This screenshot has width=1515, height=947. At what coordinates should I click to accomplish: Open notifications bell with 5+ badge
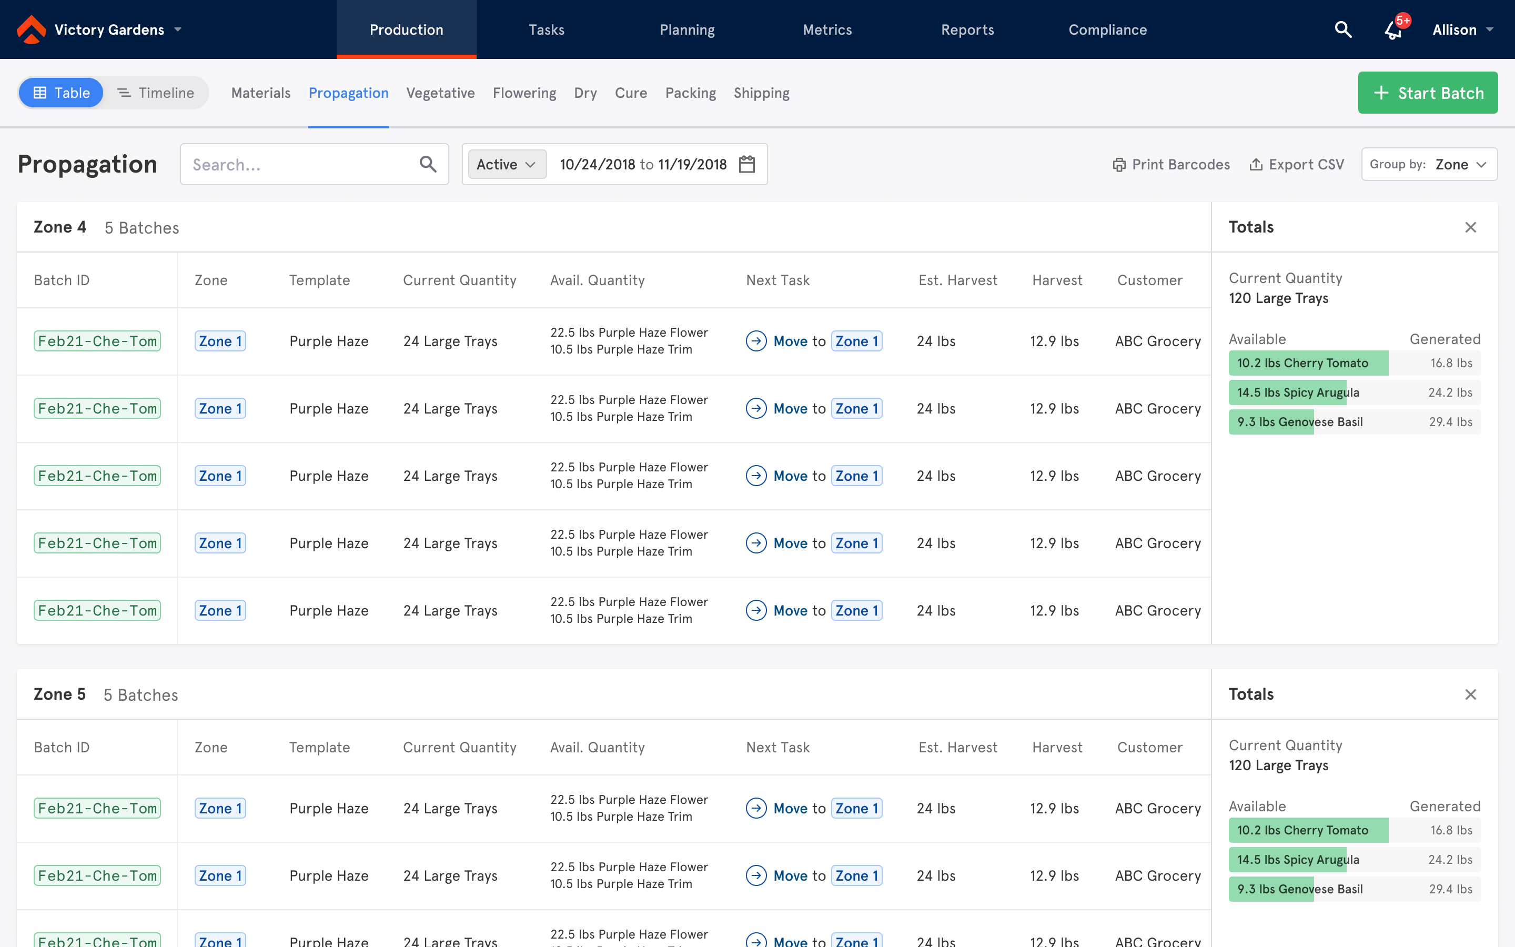[x=1393, y=29]
